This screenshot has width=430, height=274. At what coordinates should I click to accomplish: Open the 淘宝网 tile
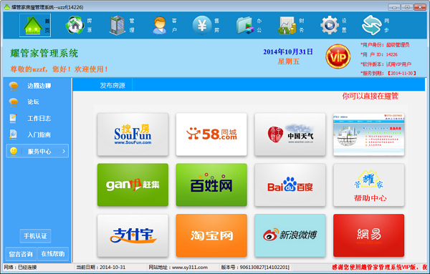coord(211,235)
